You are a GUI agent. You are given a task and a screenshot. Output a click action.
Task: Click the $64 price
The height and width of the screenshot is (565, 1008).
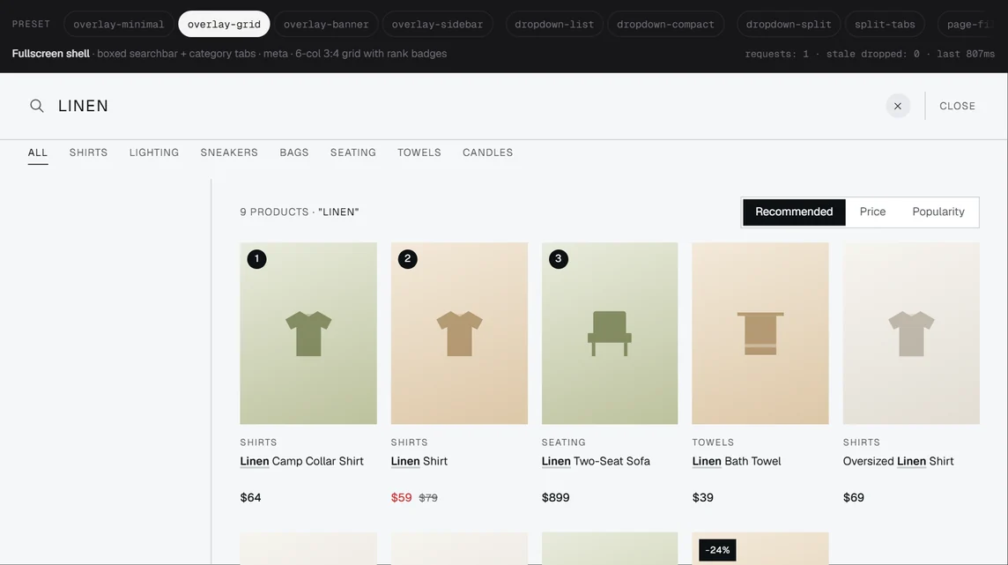[251, 497]
